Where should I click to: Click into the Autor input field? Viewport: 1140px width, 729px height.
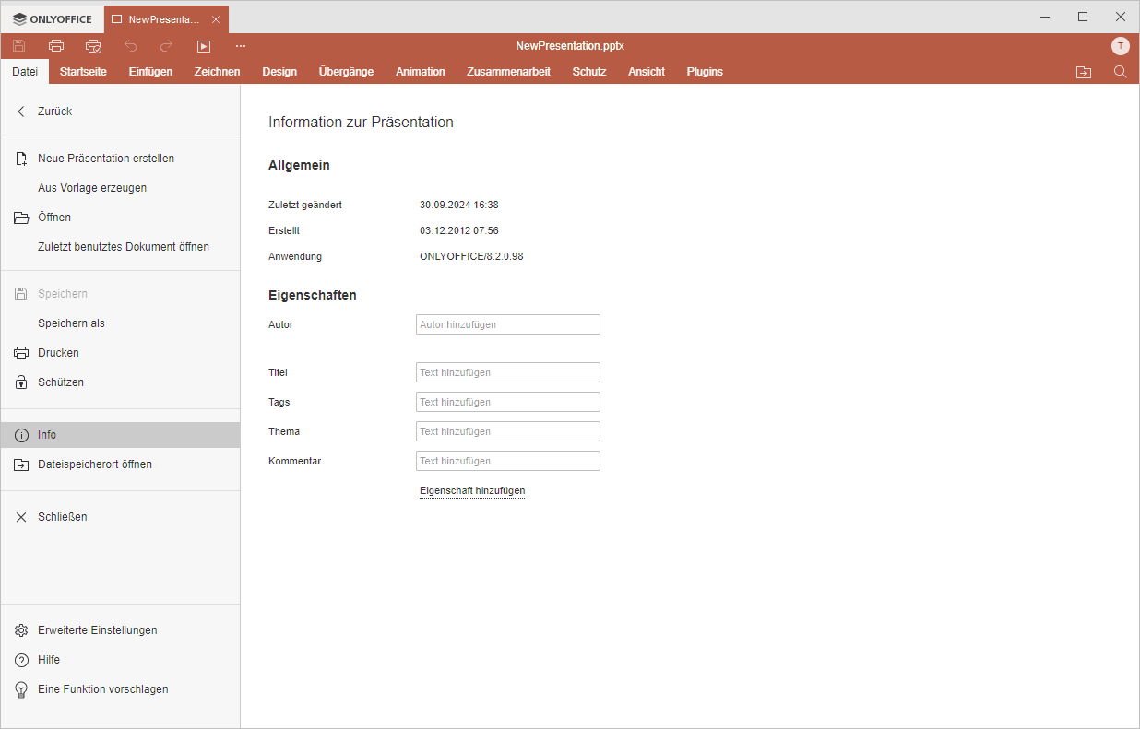[507, 324]
